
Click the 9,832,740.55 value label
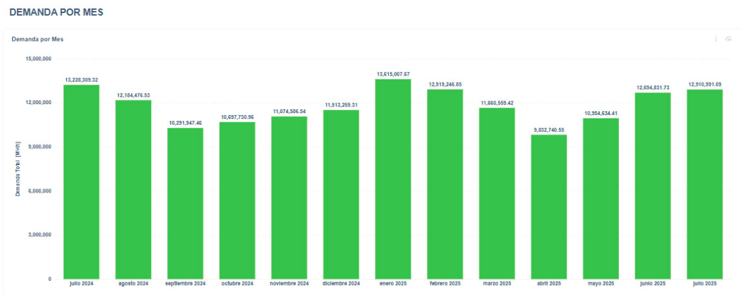click(549, 129)
